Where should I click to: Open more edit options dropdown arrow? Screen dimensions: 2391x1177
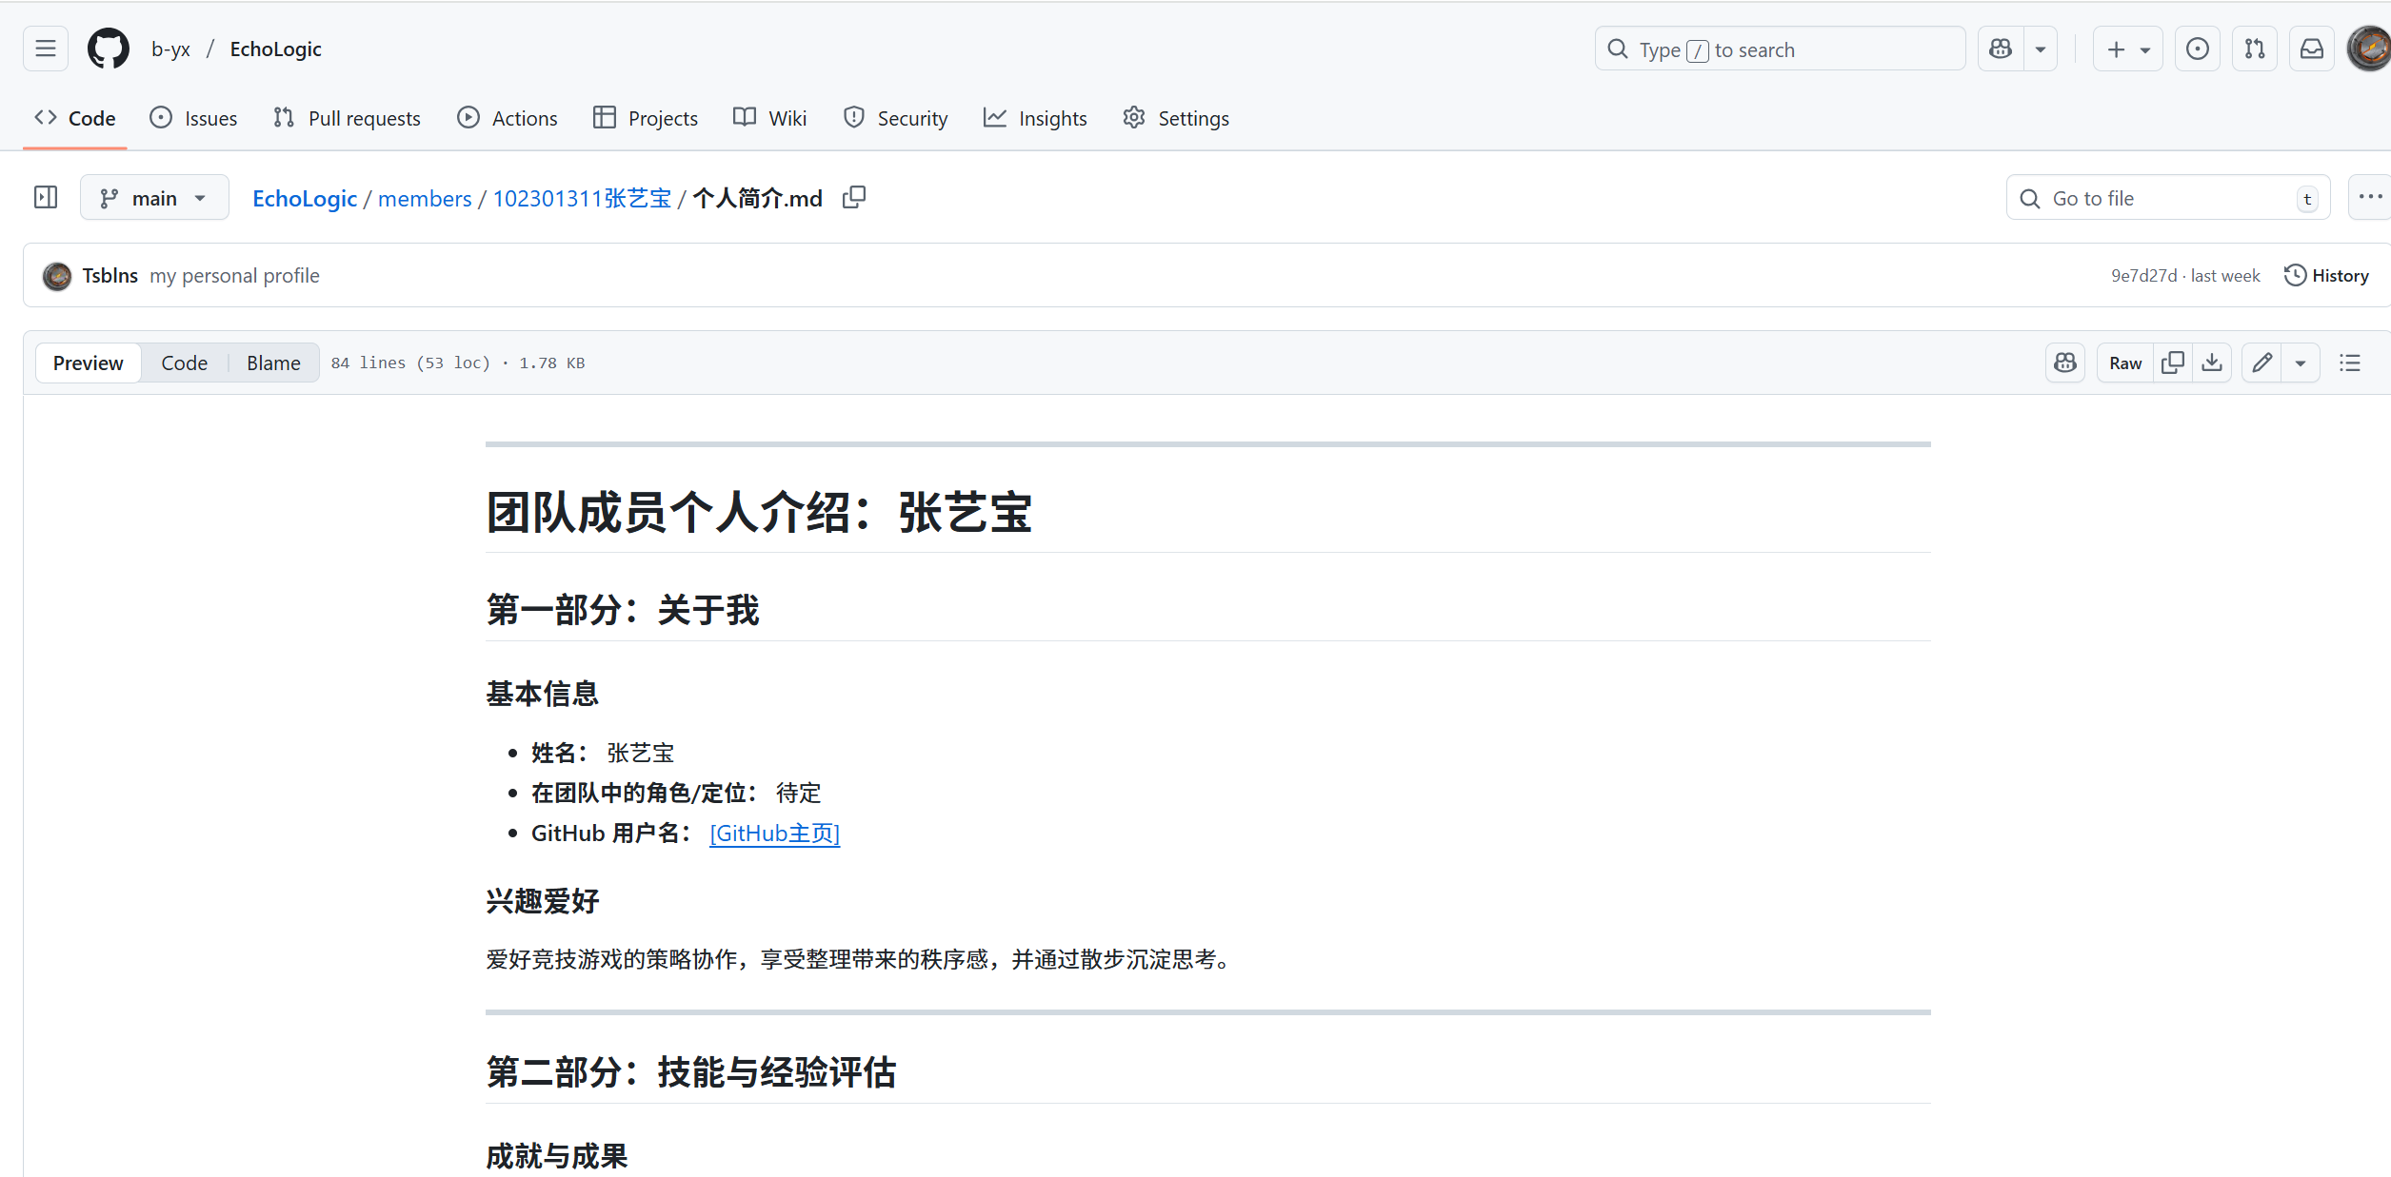2301,363
